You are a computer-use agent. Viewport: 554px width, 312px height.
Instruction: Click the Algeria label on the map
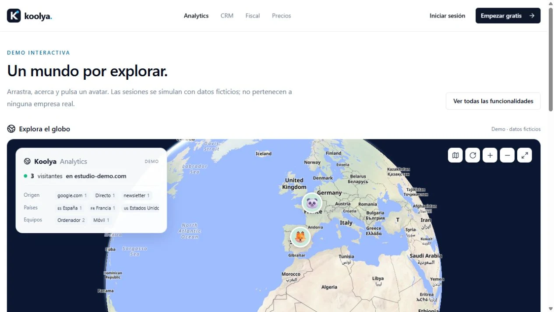329,287
